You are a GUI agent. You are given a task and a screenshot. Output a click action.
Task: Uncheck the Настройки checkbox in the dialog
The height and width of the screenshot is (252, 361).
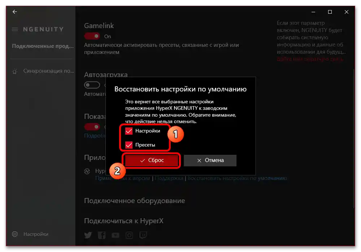(129, 131)
